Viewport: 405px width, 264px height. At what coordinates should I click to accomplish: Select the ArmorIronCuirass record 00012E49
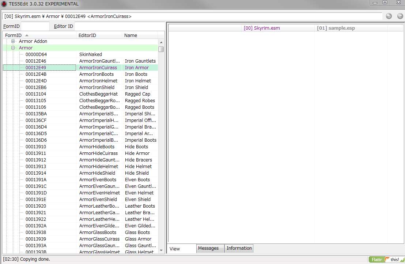click(x=80, y=67)
